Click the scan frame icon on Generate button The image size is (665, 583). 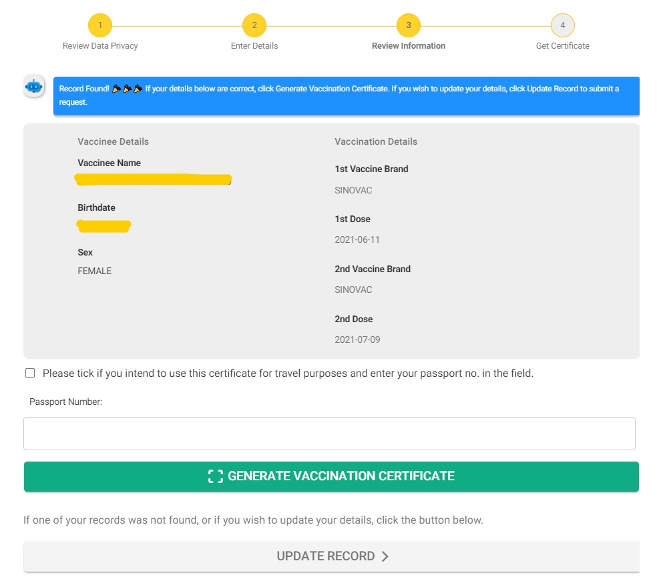[x=215, y=476]
